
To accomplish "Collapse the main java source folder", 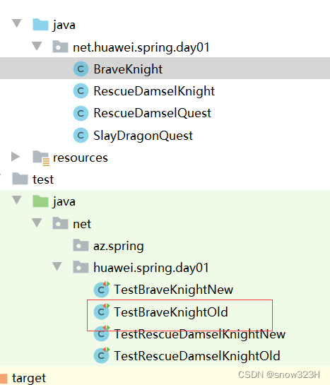I will (17, 23).
